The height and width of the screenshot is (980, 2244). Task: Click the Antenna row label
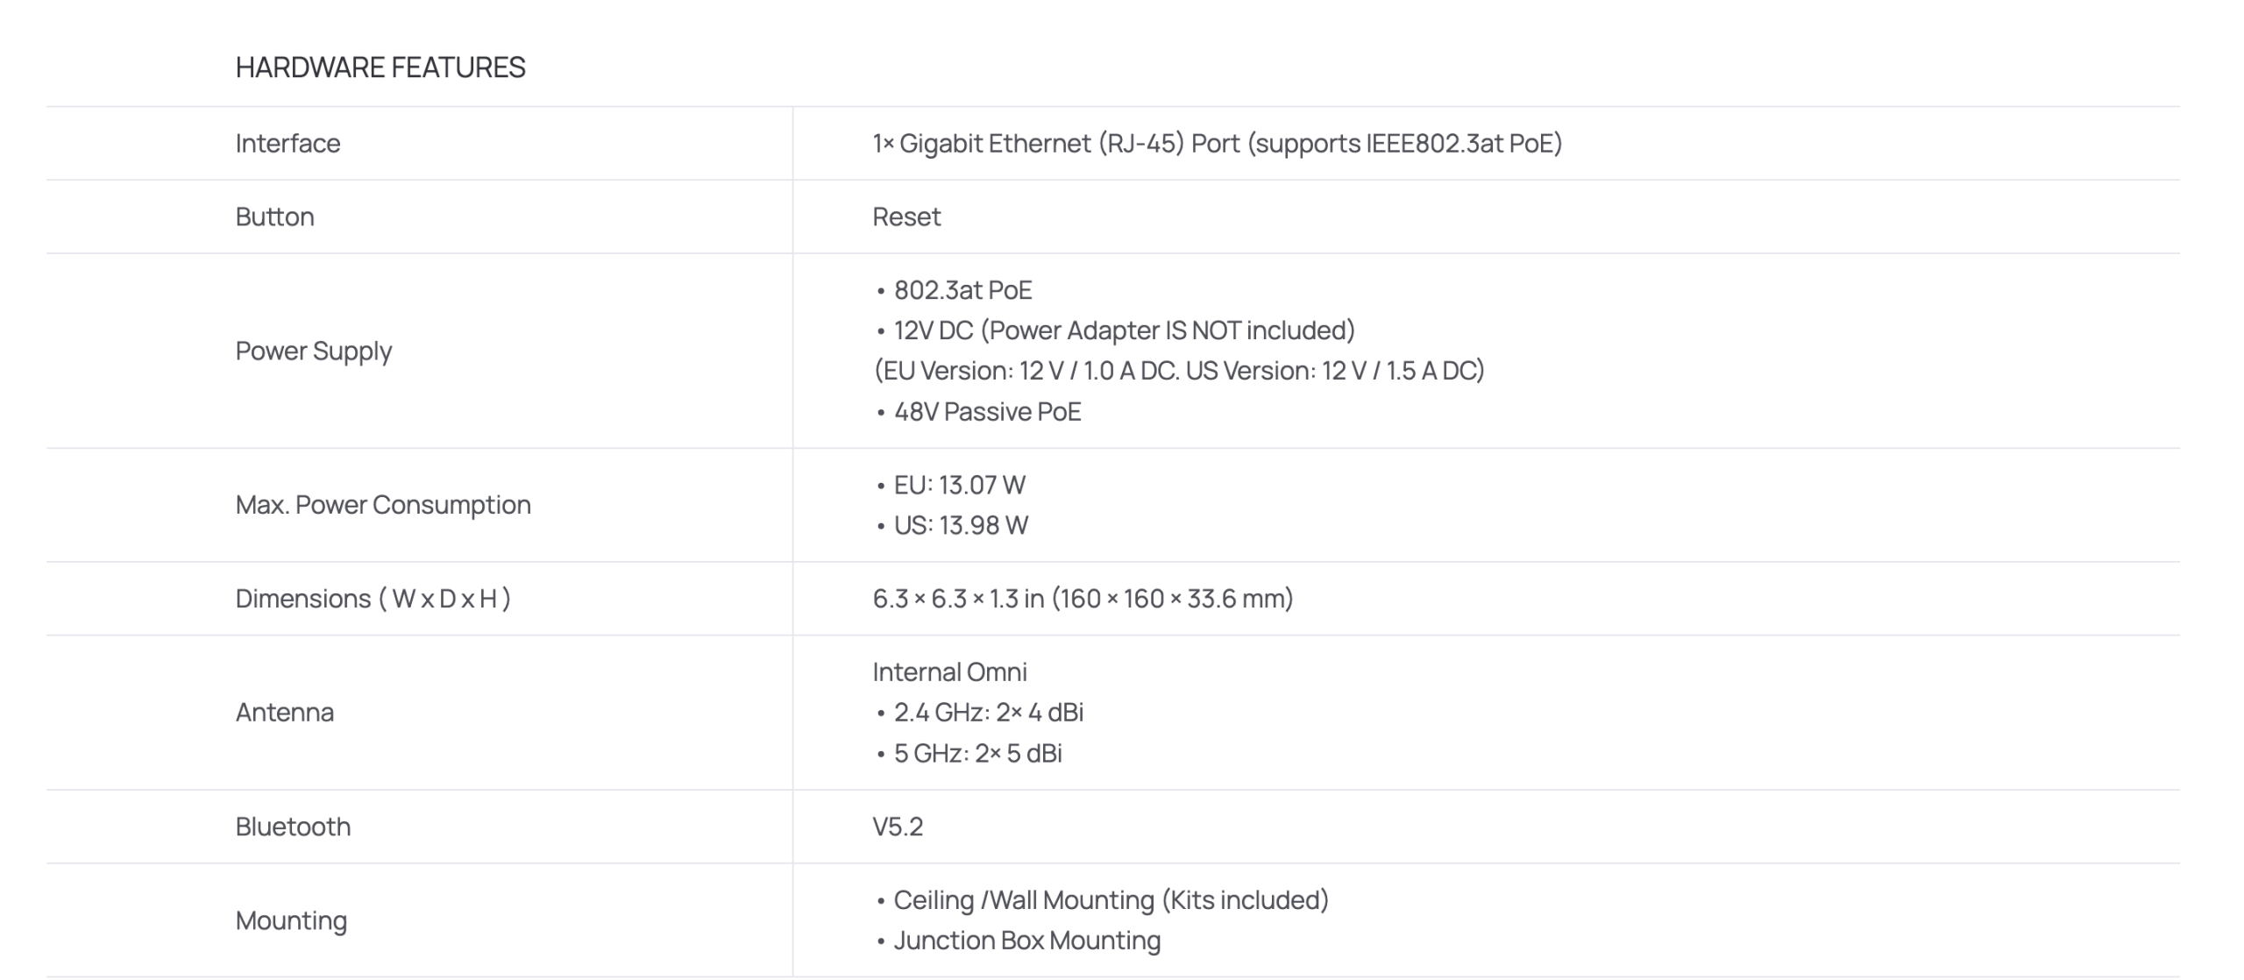pyautogui.click(x=284, y=712)
